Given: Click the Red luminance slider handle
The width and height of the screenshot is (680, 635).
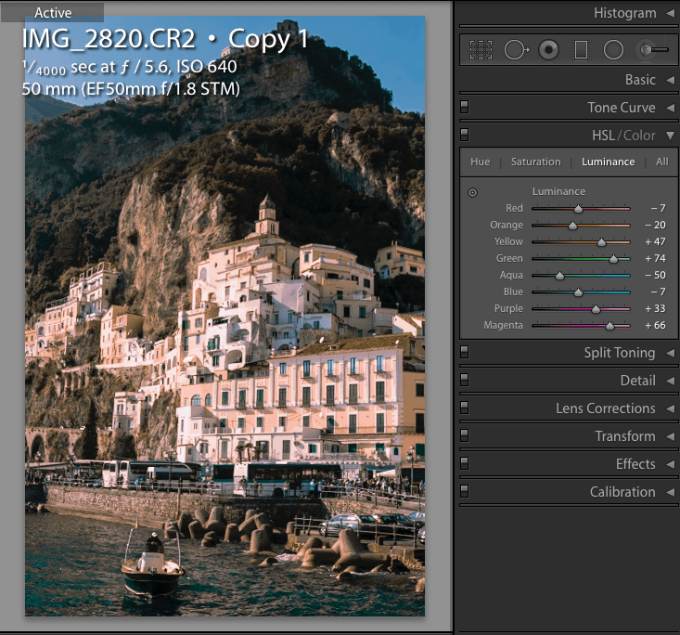Looking at the screenshot, I should coord(578,209).
